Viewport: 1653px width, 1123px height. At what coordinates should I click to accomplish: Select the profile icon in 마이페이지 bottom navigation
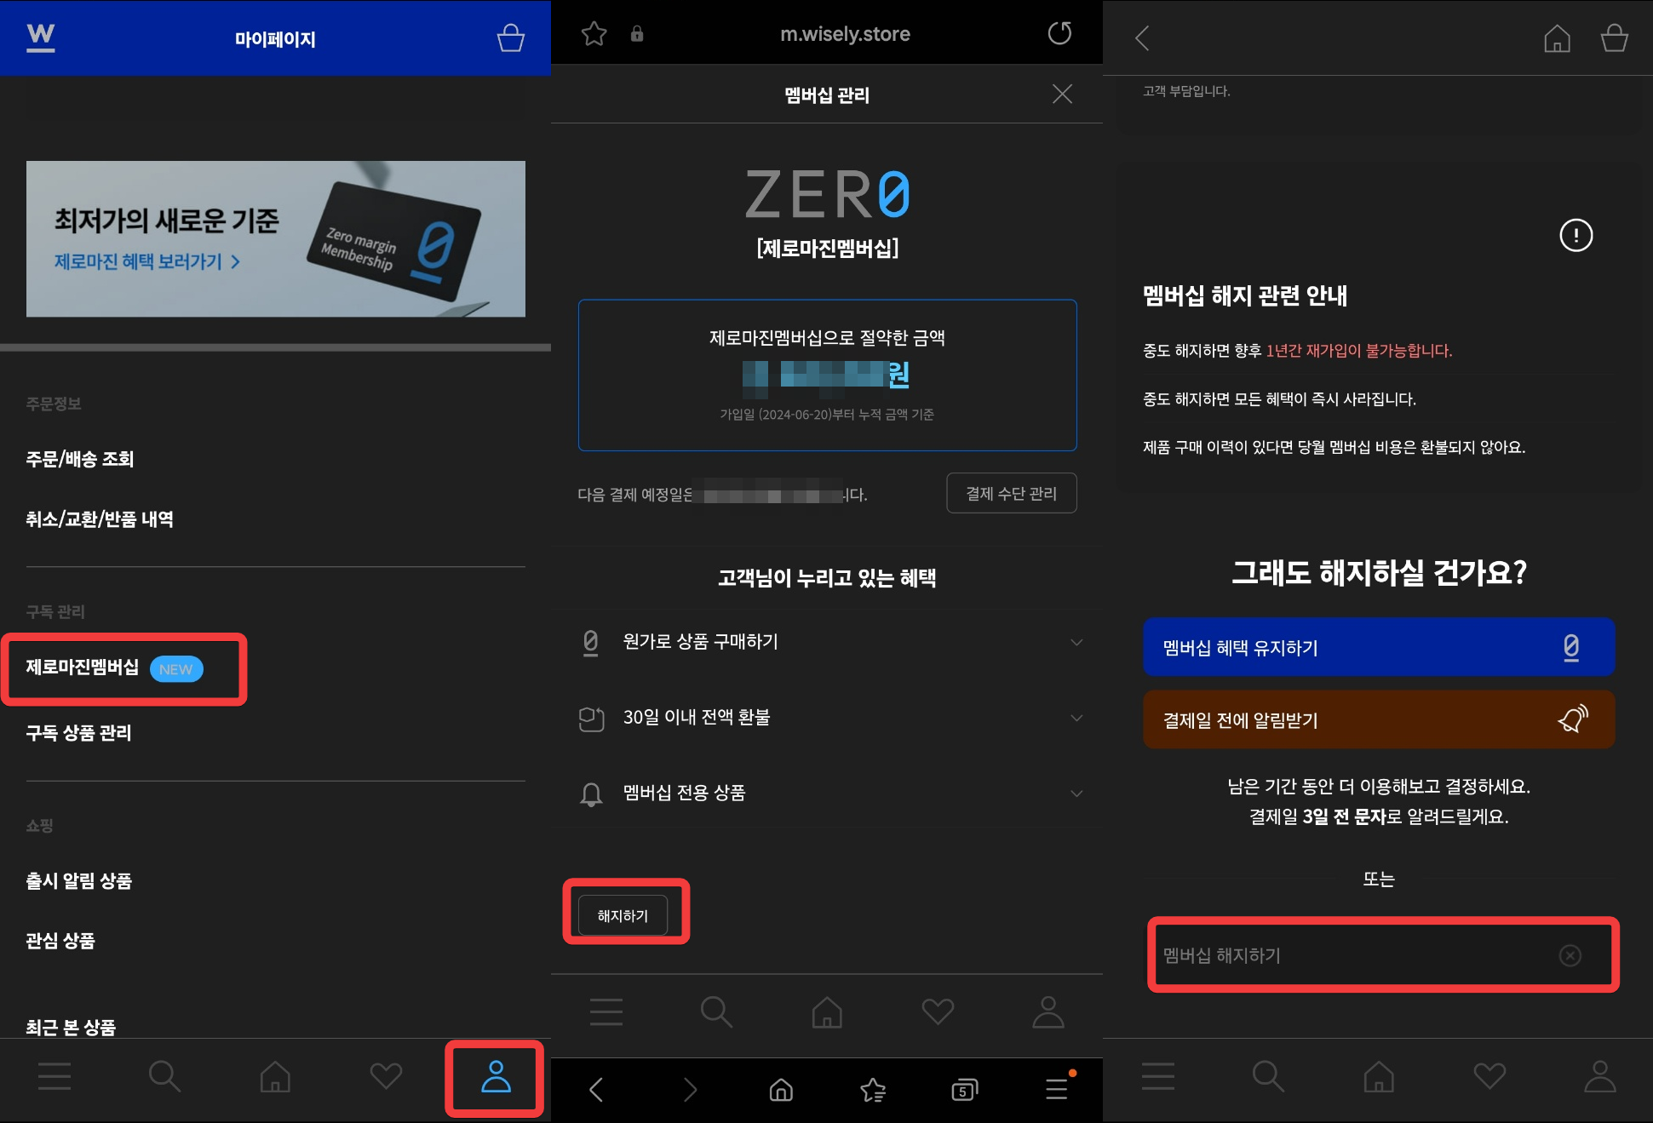pos(496,1076)
